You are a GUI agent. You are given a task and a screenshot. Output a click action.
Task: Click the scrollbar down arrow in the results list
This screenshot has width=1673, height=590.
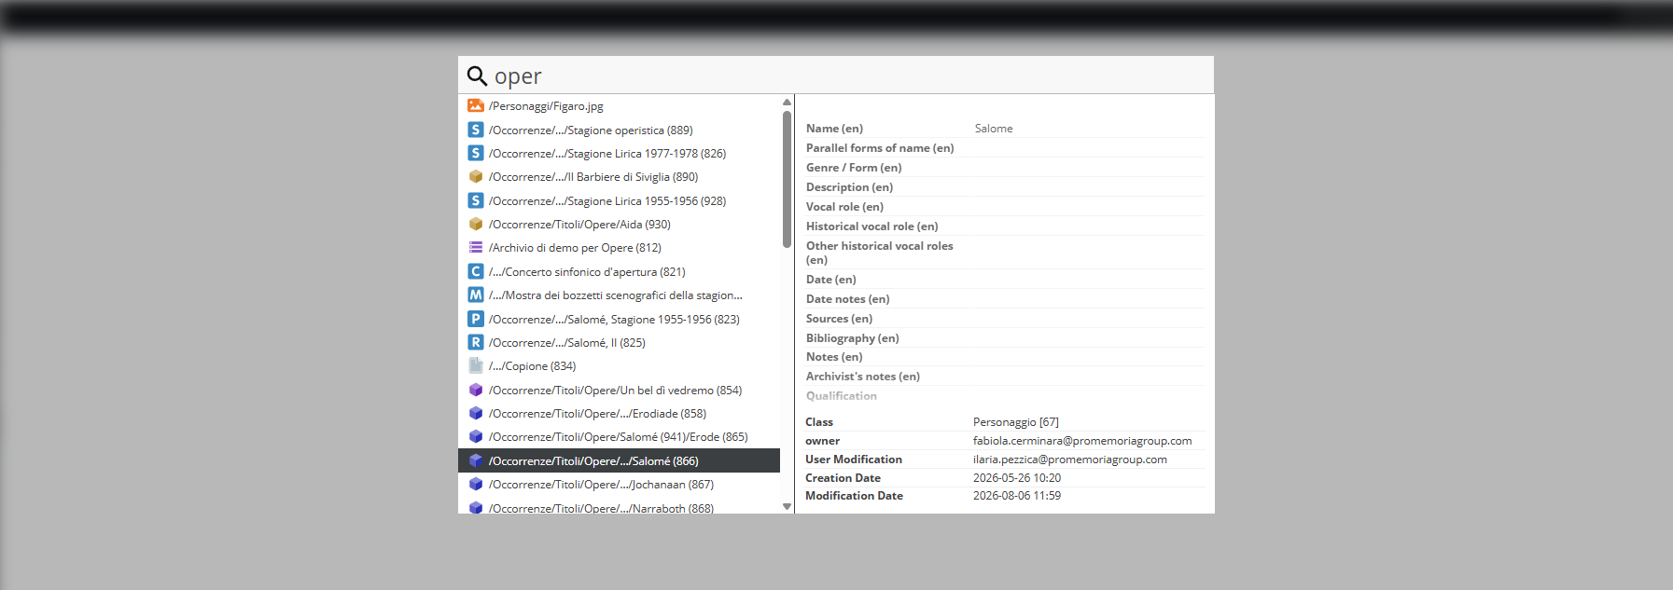pos(787,506)
